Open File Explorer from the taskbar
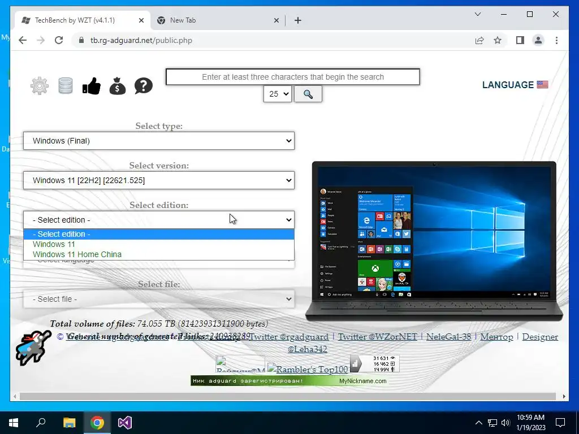Viewport: 579px width, 434px height. click(69, 423)
